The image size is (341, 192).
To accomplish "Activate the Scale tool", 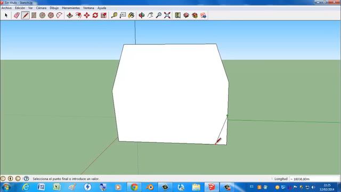I will pyautogui.click(x=104, y=15).
